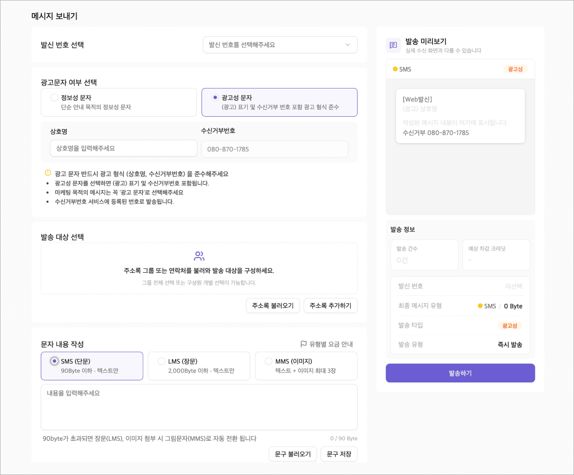
Task: Focus the 상호명 input field
Action: (124, 148)
